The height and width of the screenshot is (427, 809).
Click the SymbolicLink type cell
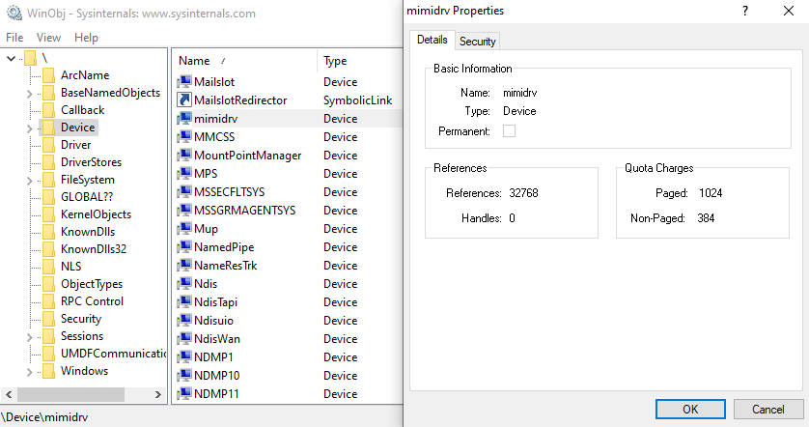coord(357,100)
